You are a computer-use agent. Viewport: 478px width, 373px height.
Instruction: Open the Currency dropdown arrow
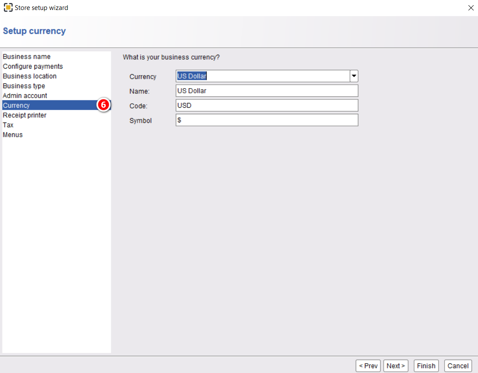point(354,76)
